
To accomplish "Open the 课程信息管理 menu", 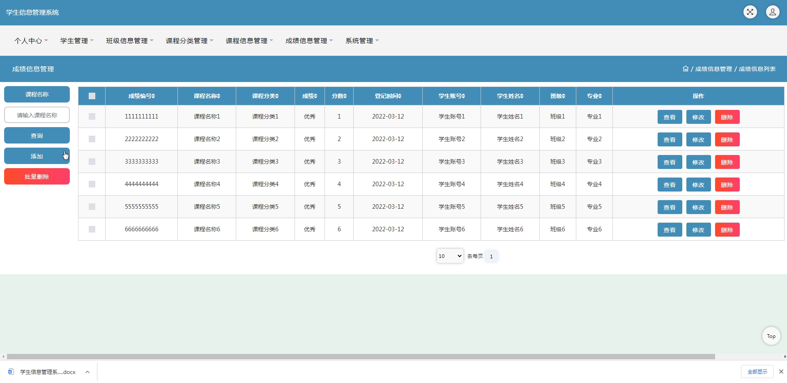I will coord(249,41).
